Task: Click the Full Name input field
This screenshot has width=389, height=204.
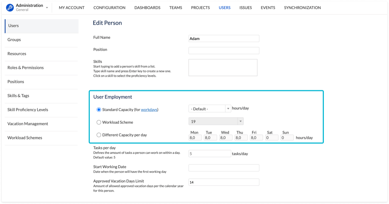Action: point(224,39)
